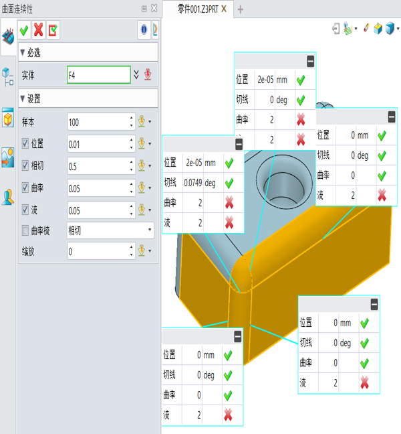Uncheck the 相切 checkbox
This screenshot has width=401, height=434.
(x=25, y=165)
